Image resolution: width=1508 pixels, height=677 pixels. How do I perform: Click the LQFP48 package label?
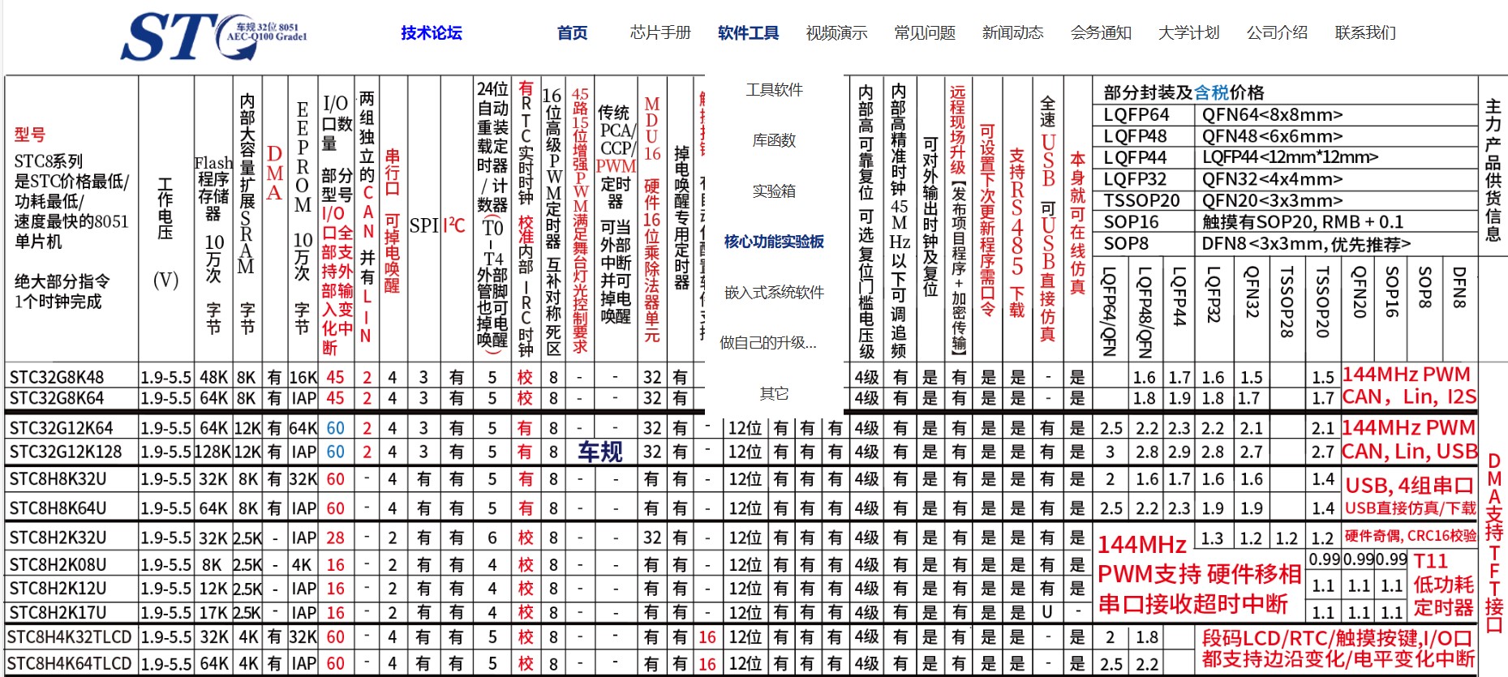coord(1135,136)
